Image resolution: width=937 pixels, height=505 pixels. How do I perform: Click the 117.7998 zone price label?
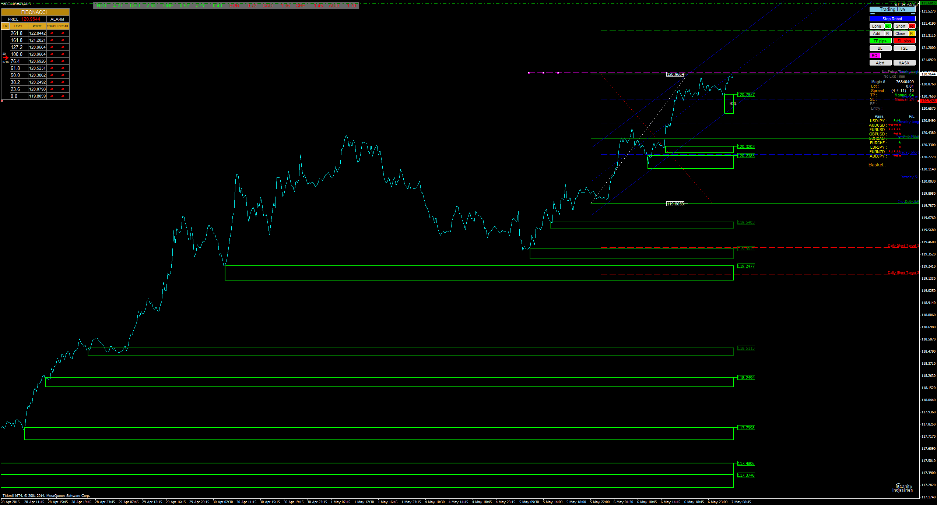(746, 428)
